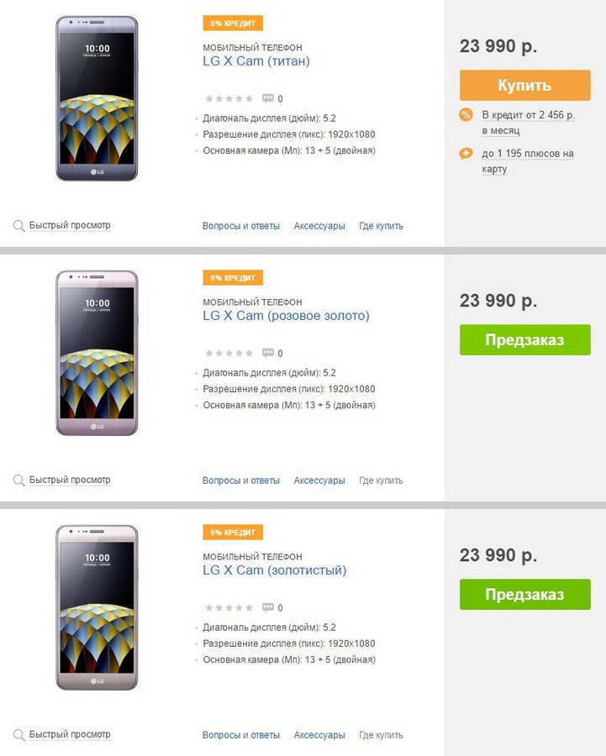Open comments icon for LG X Cam титан
This screenshot has height=756, width=606.
[268, 98]
